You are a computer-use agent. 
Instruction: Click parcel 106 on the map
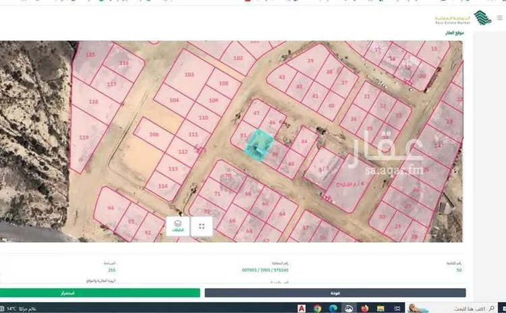click(x=154, y=134)
